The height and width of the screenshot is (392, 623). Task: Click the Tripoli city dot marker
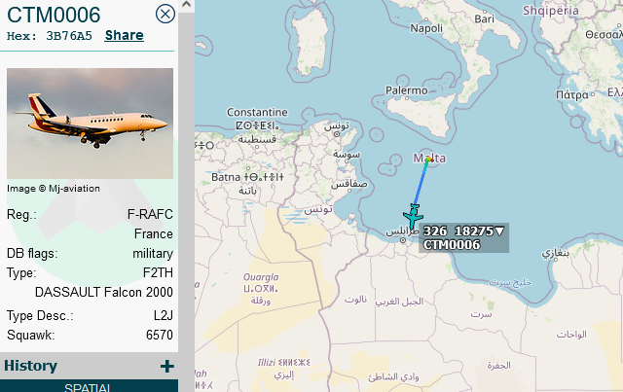[x=402, y=240]
